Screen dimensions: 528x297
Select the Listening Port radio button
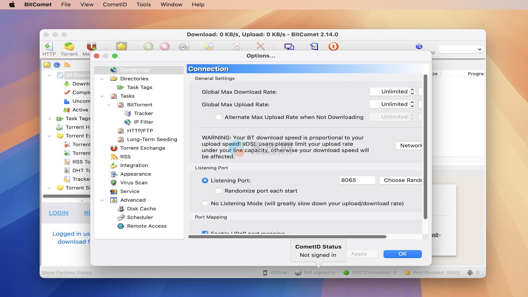click(x=205, y=180)
